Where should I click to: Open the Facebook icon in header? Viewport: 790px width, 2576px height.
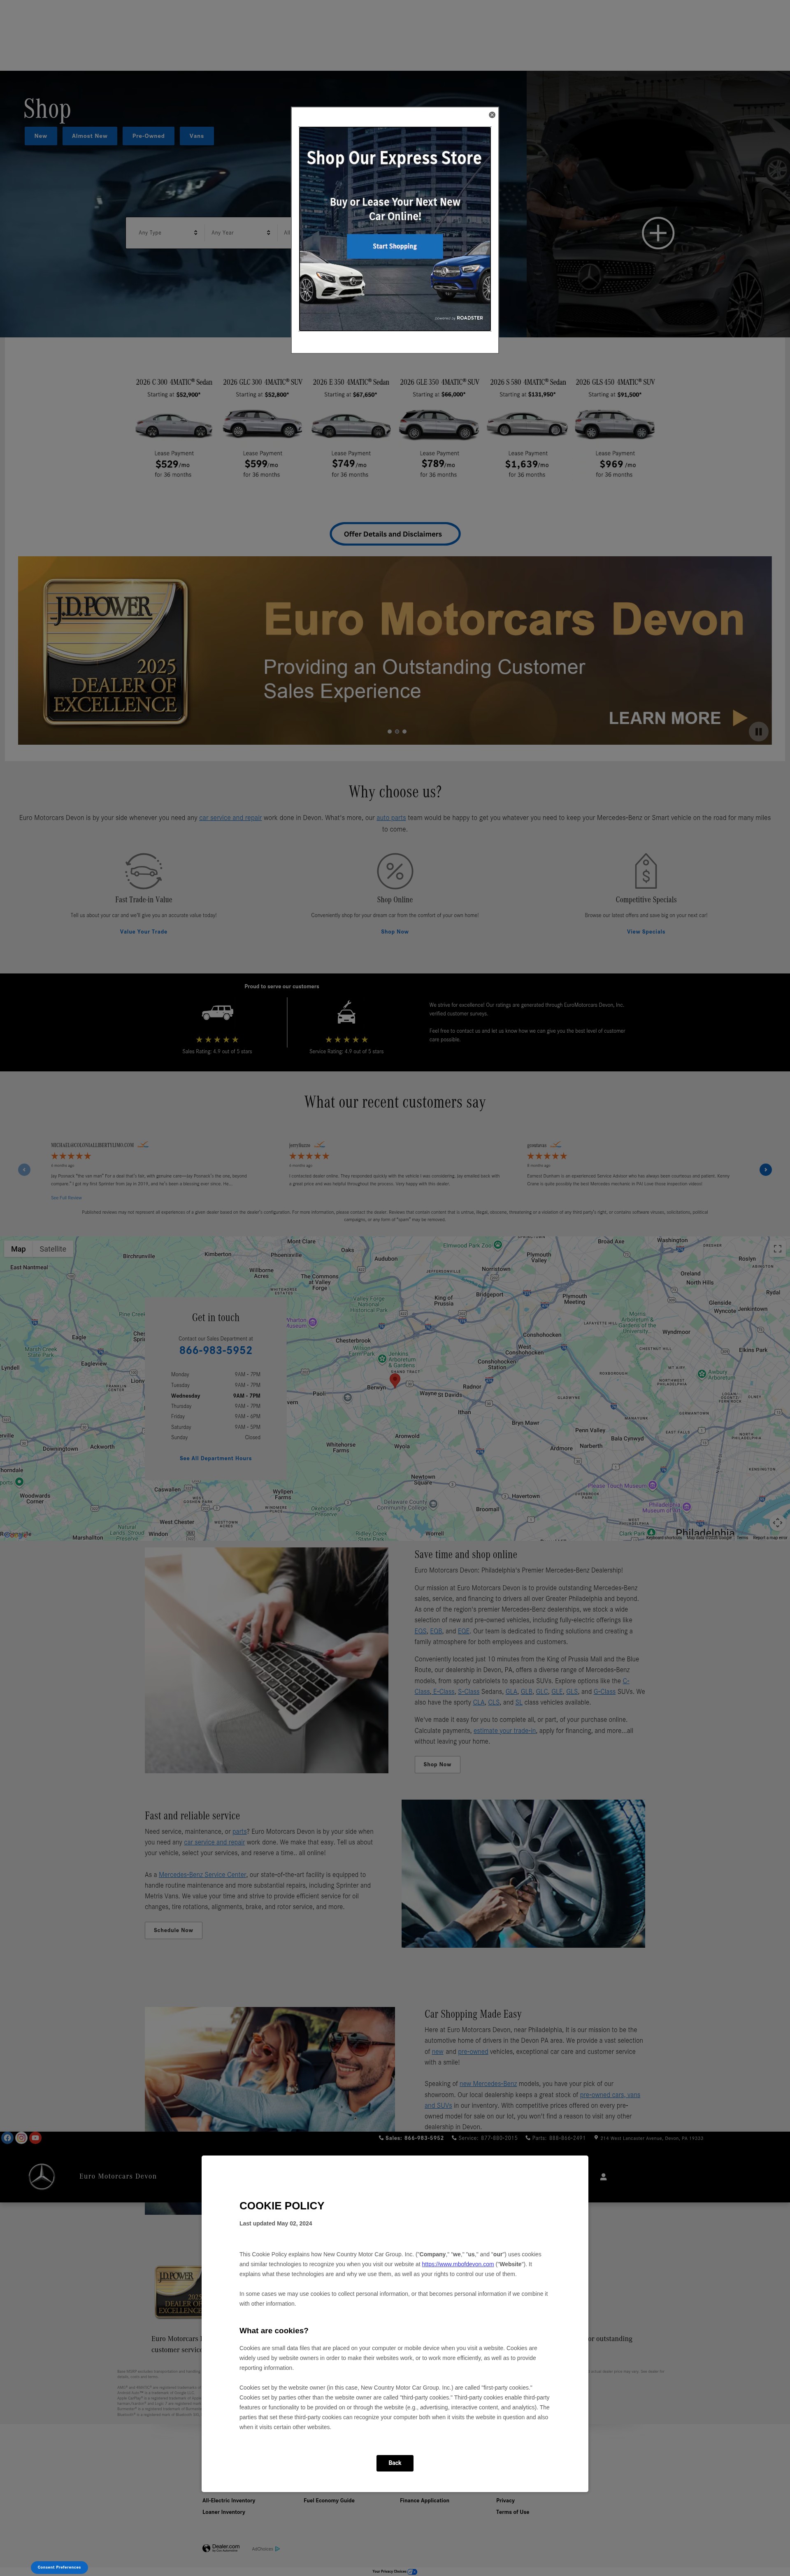click(x=7, y=2138)
